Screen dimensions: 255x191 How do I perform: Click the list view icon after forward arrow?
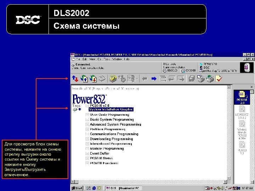coord(163,79)
